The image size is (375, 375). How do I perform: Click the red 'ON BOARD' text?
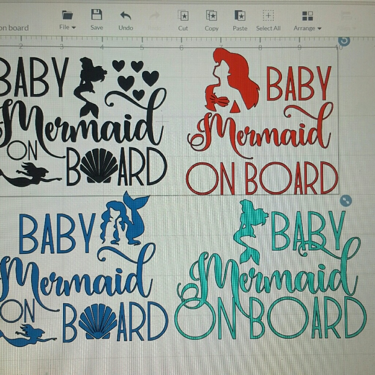pos(262,178)
